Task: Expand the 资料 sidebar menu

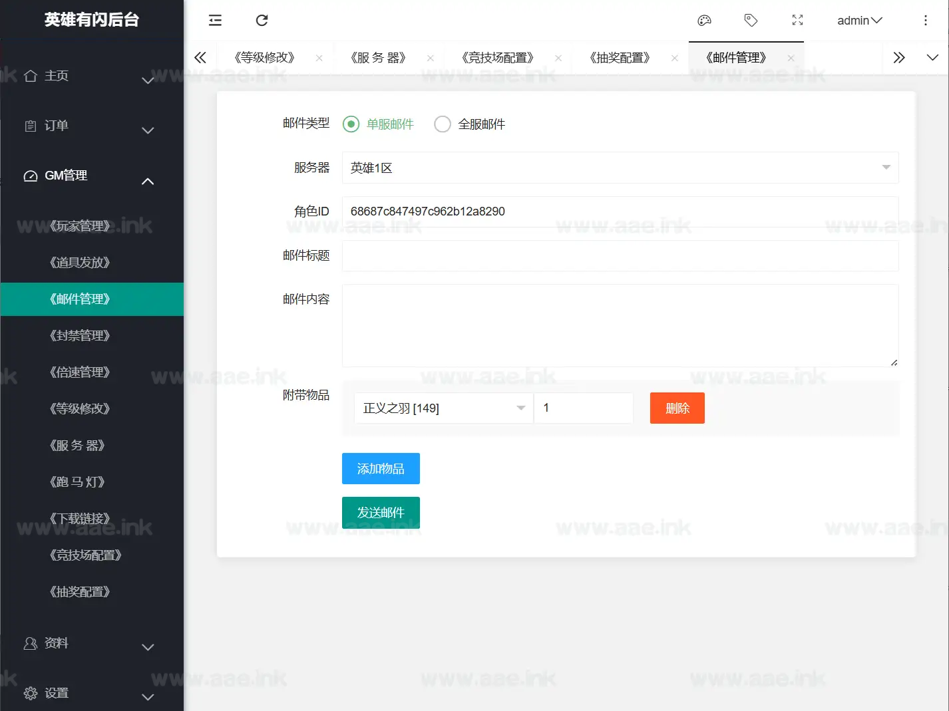Action: pyautogui.click(x=148, y=647)
